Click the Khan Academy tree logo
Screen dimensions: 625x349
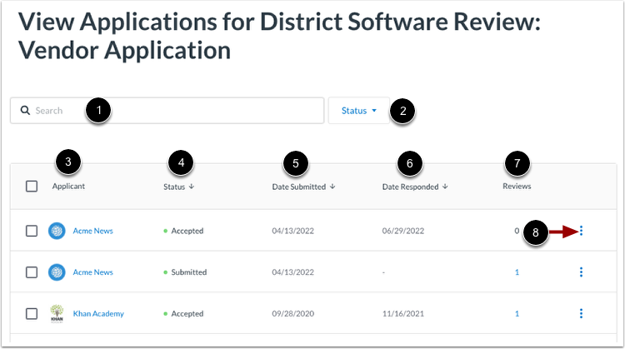[57, 313]
